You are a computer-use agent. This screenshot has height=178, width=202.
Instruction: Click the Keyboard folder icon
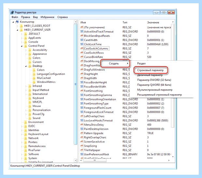point(30,98)
